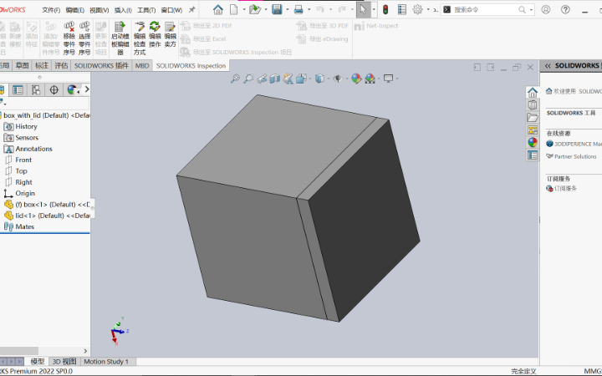Launch Template Editor (启动模板编辑器)
This screenshot has width=602, height=376.
pyautogui.click(x=120, y=38)
